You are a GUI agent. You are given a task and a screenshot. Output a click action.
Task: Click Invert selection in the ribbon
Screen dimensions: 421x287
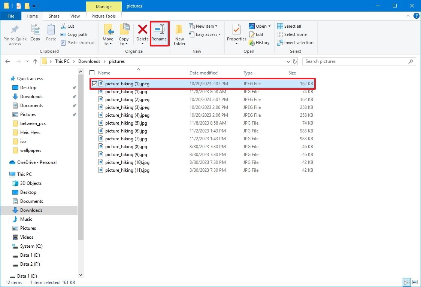295,43
